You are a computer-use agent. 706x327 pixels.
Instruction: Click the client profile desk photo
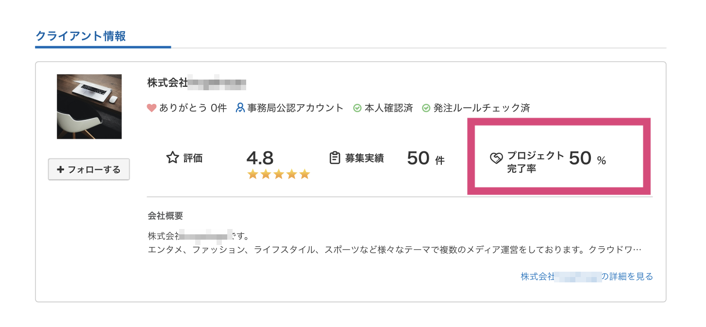click(x=89, y=106)
